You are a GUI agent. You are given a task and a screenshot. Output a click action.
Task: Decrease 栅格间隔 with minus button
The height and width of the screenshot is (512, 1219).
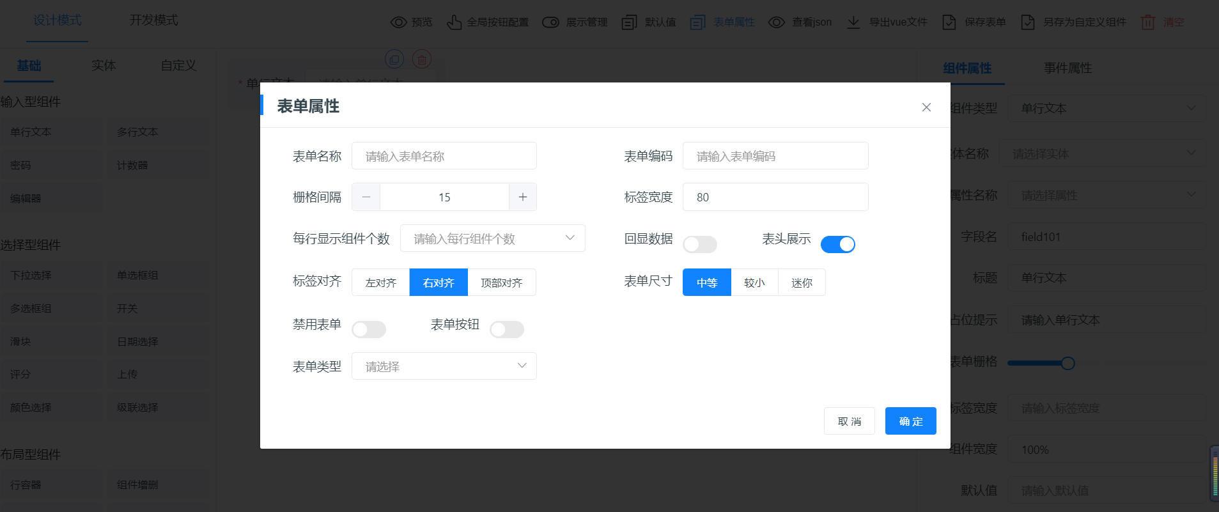pos(366,197)
